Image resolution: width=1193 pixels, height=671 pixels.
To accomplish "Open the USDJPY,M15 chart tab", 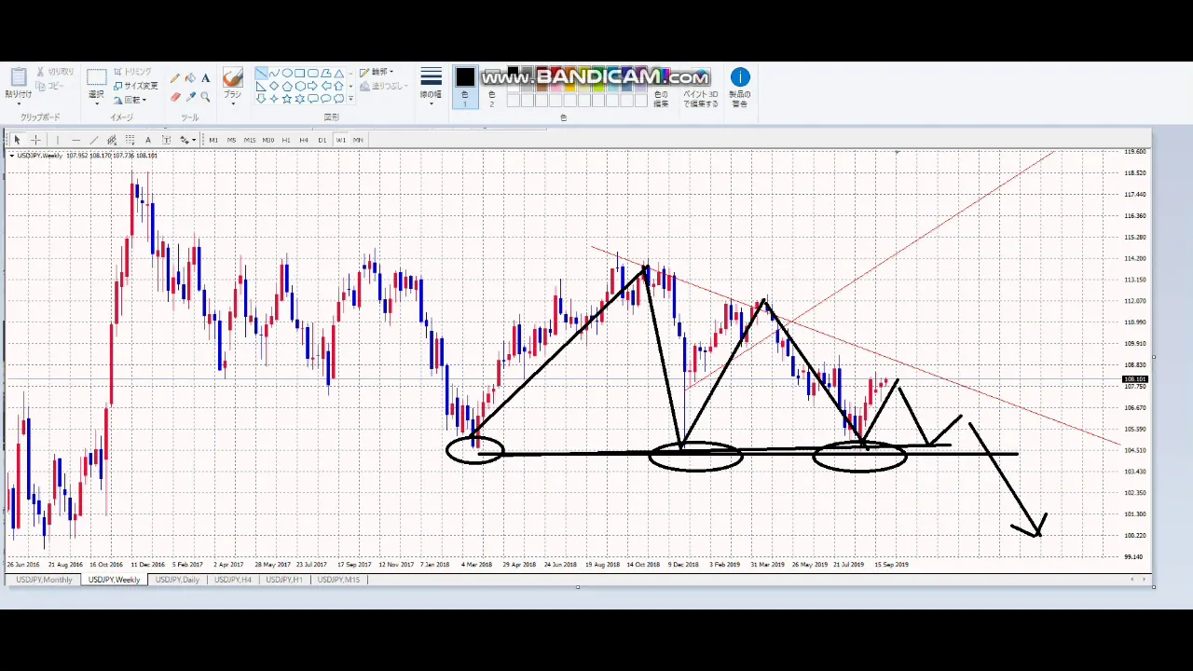I will point(338,580).
